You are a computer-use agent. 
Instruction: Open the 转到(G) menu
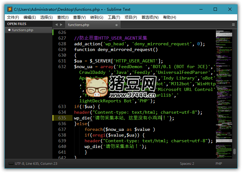(x=97, y=17)
